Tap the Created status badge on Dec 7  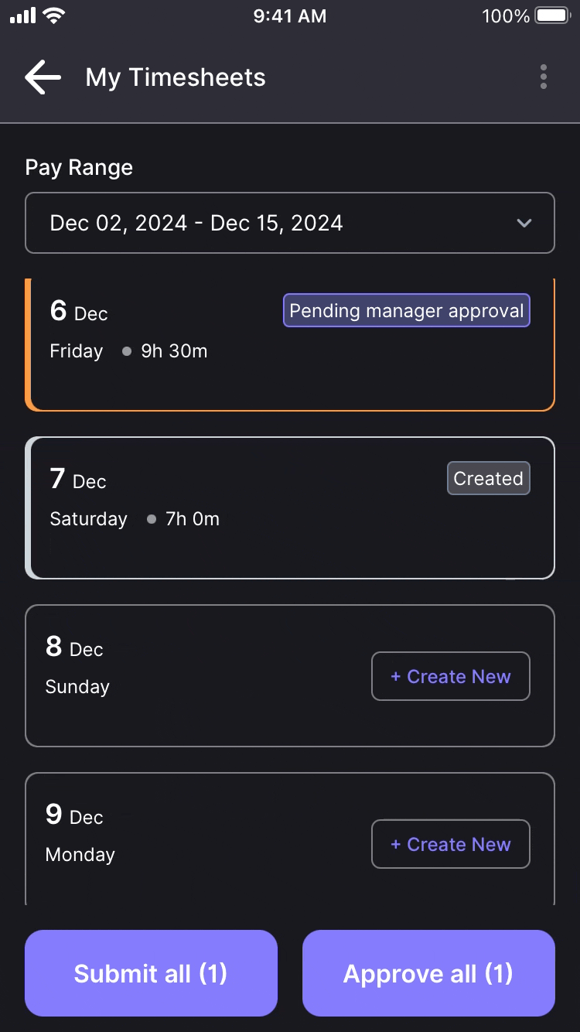click(x=488, y=478)
